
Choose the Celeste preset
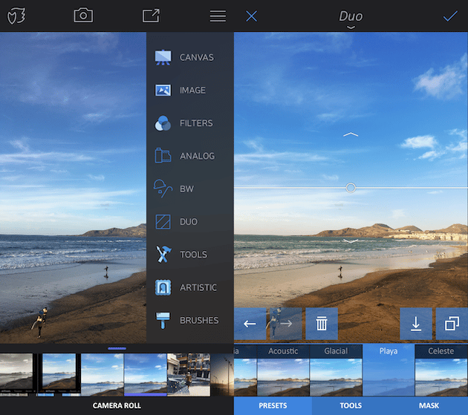pyautogui.click(x=441, y=370)
